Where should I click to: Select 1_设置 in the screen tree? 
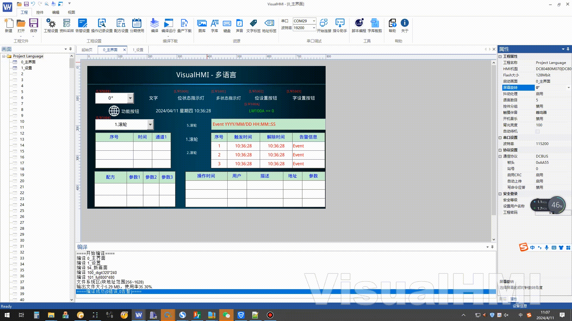[x=26, y=68]
